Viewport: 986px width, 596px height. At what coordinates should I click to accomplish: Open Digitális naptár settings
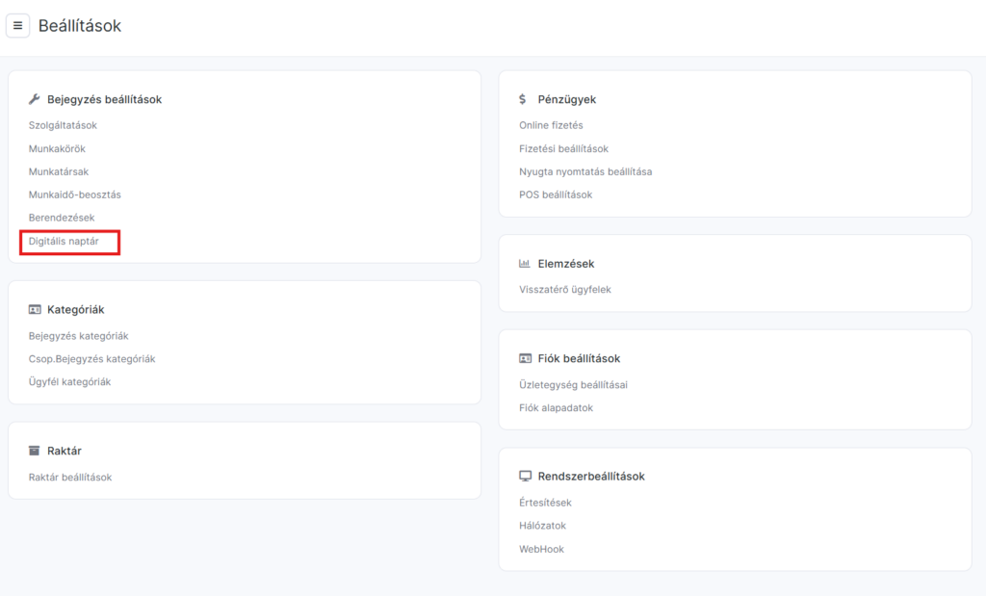(x=64, y=242)
